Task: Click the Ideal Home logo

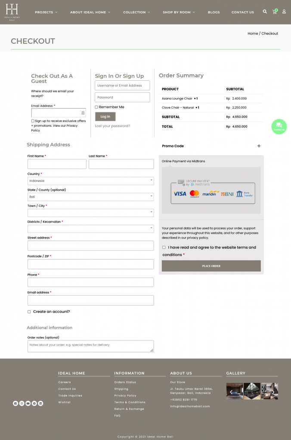Action: tap(12, 12)
